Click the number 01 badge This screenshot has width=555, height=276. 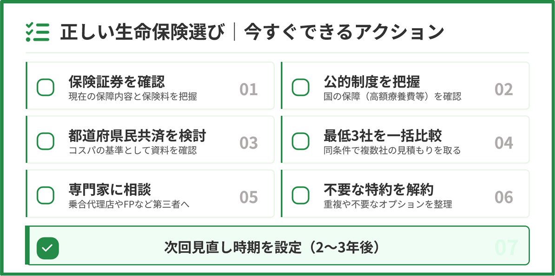[249, 89]
